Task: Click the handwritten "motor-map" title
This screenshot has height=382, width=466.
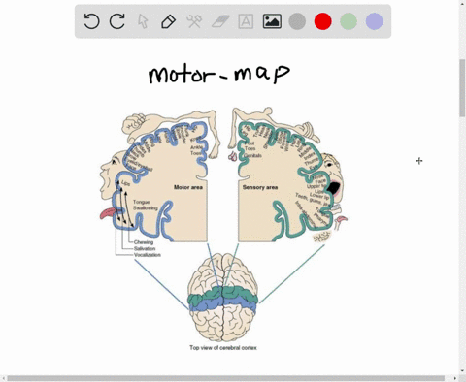Action: (x=219, y=74)
